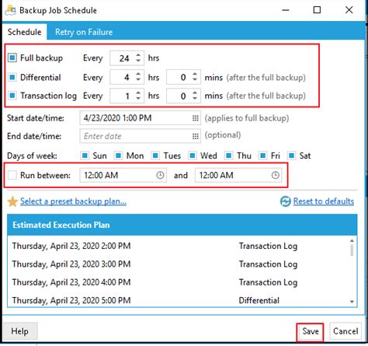Image resolution: width=368 pixels, height=346 pixels.
Task: Toggle the Differential checkbox
Action: 12,77
